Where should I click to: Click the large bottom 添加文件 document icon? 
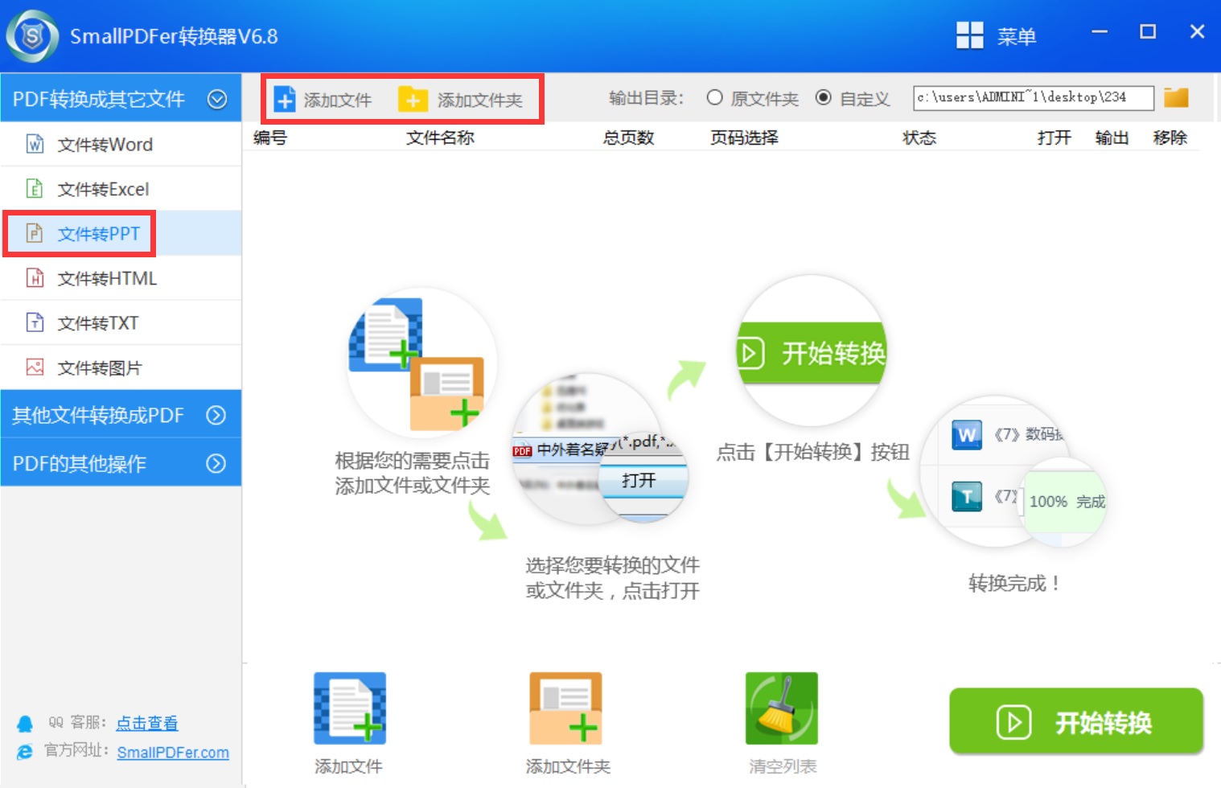coord(350,708)
